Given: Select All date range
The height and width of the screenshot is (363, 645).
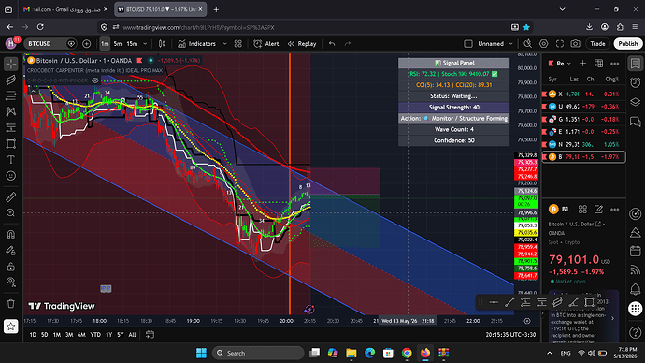Looking at the screenshot, I should (132, 335).
